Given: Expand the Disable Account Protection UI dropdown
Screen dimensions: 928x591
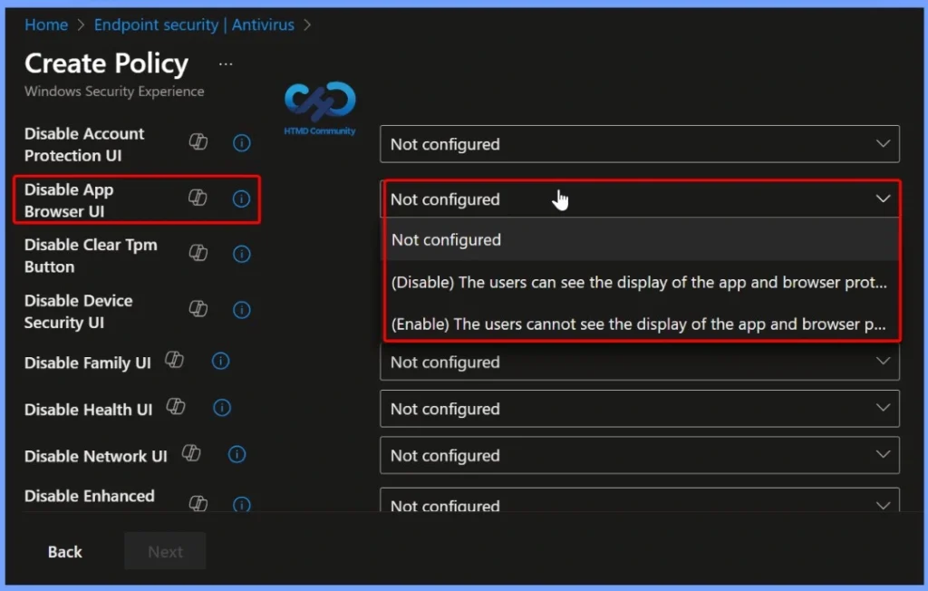Looking at the screenshot, I should (641, 144).
